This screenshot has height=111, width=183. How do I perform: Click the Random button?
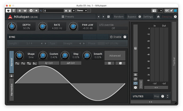[119, 17]
